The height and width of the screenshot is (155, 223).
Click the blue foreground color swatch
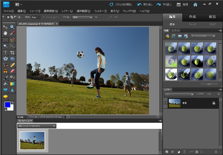coord(8,105)
